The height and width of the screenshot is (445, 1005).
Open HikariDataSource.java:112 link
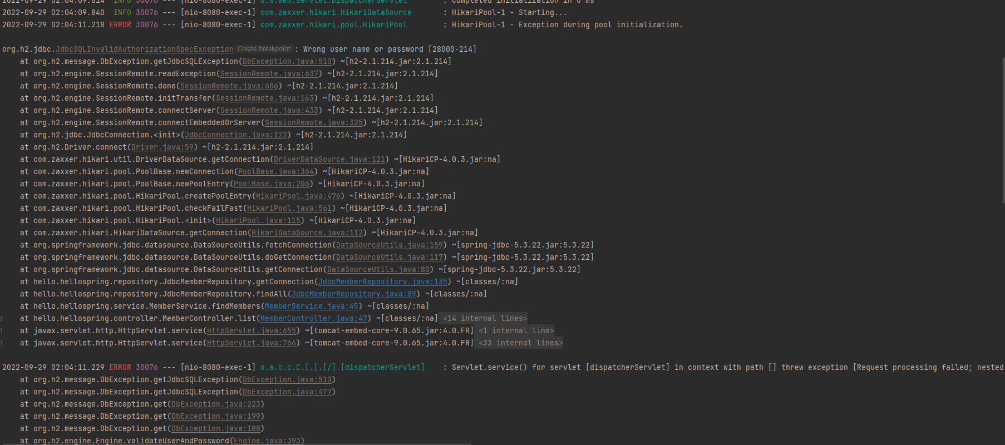pos(307,233)
